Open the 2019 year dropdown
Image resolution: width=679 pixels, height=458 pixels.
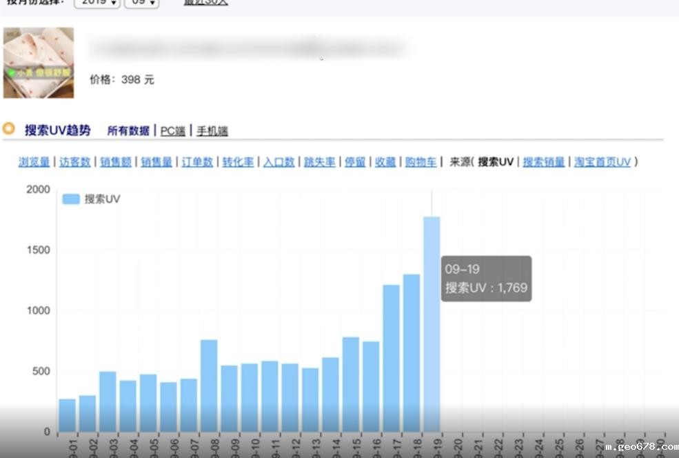[96, 3]
